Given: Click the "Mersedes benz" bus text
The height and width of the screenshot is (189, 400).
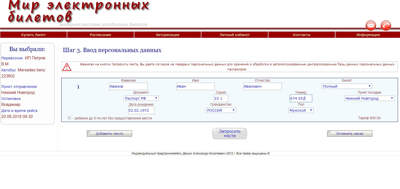Looking at the screenshot, I should coord(31,70).
